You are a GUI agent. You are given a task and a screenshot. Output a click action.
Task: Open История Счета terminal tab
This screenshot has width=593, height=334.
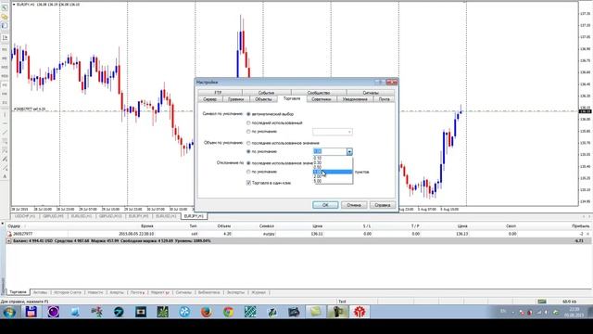pyautogui.click(x=68, y=293)
